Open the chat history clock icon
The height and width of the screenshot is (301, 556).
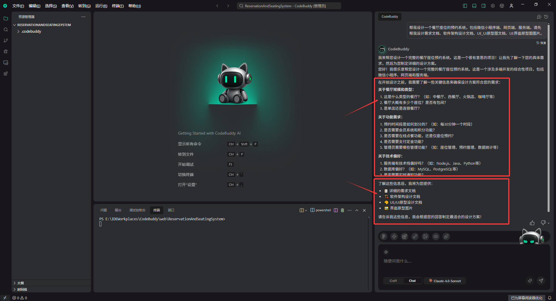(546, 17)
